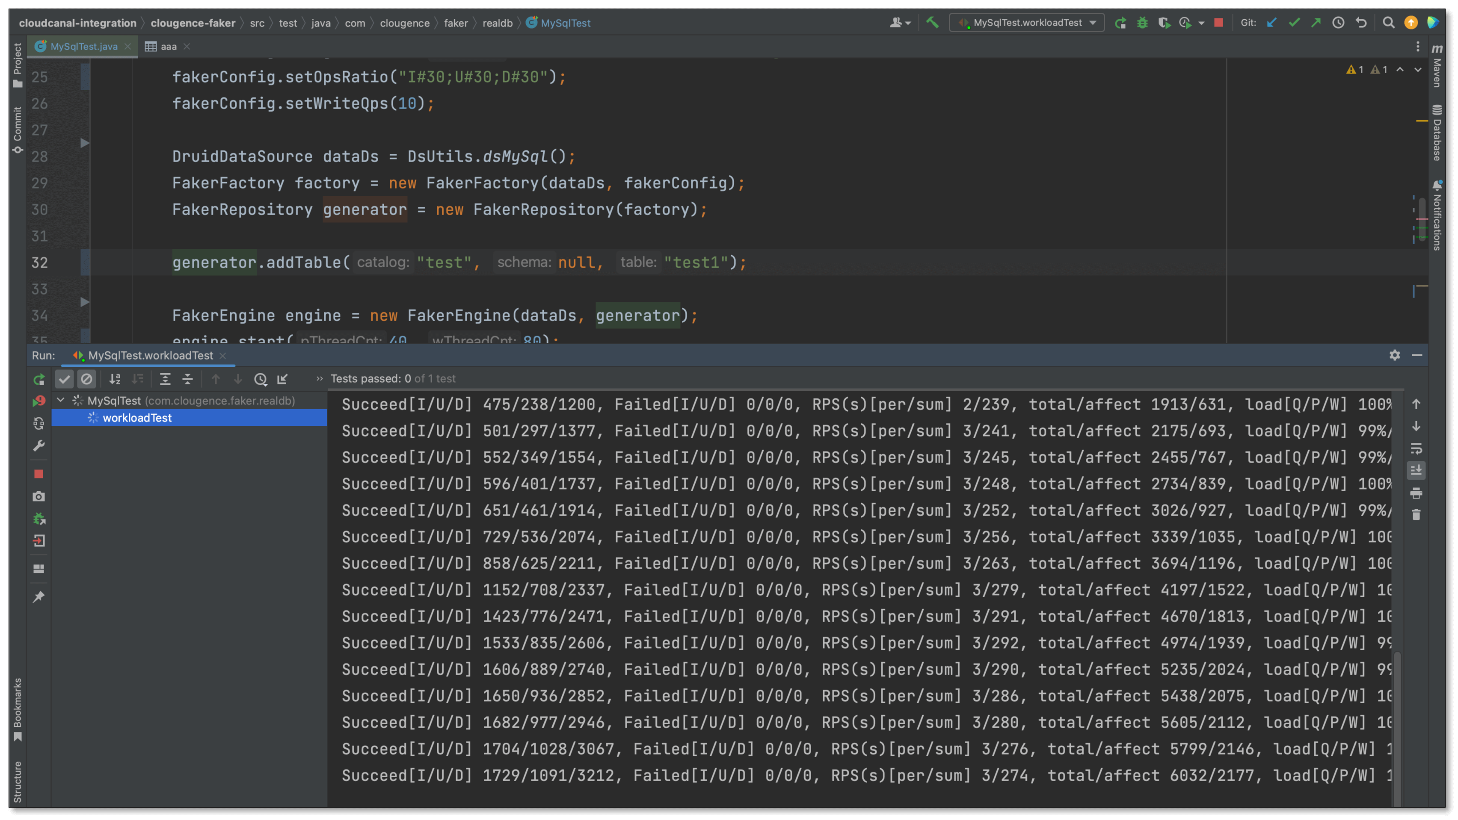1458x820 pixels.
Task: Open the Database tool window tab
Action: click(1437, 133)
